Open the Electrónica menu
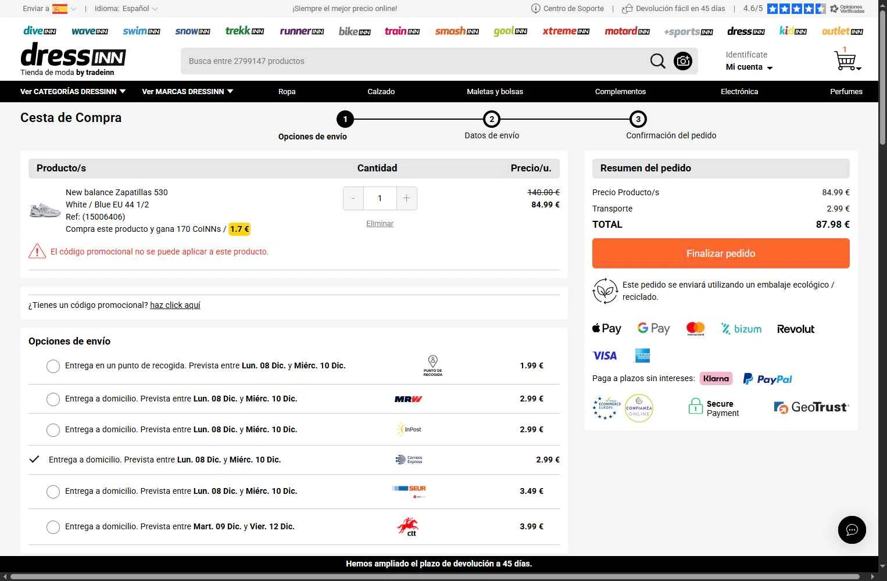The image size is (887, 581). tap(739, 92)
